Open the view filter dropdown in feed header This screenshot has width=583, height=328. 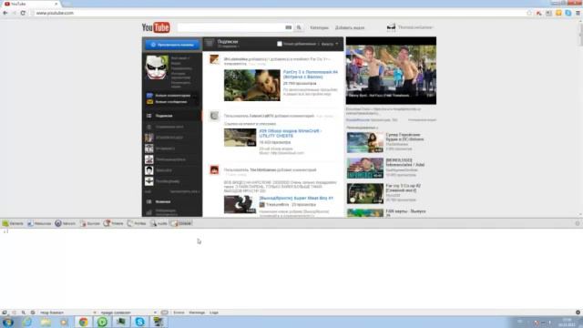point(330,44)
